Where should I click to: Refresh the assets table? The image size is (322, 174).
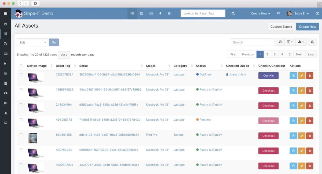tap(280, 42)
